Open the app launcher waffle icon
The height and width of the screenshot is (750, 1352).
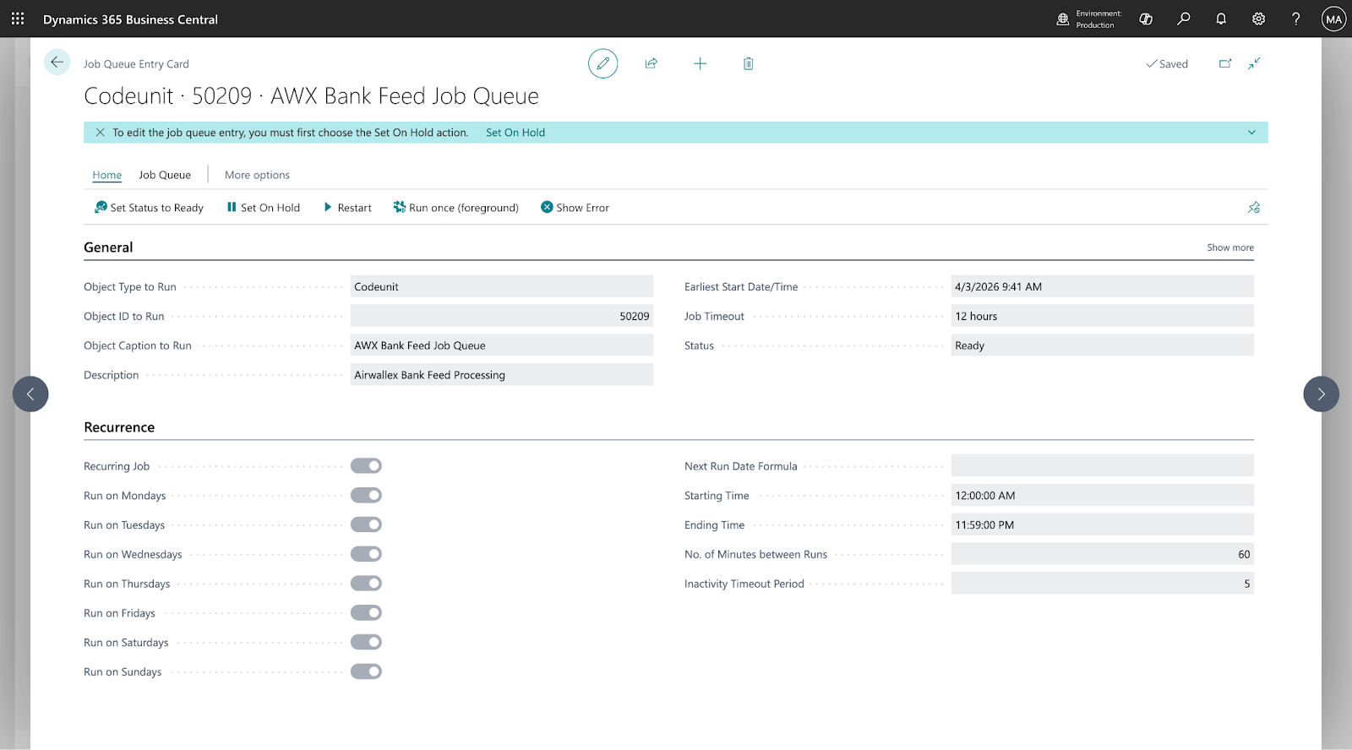click(x=18, y=19)
